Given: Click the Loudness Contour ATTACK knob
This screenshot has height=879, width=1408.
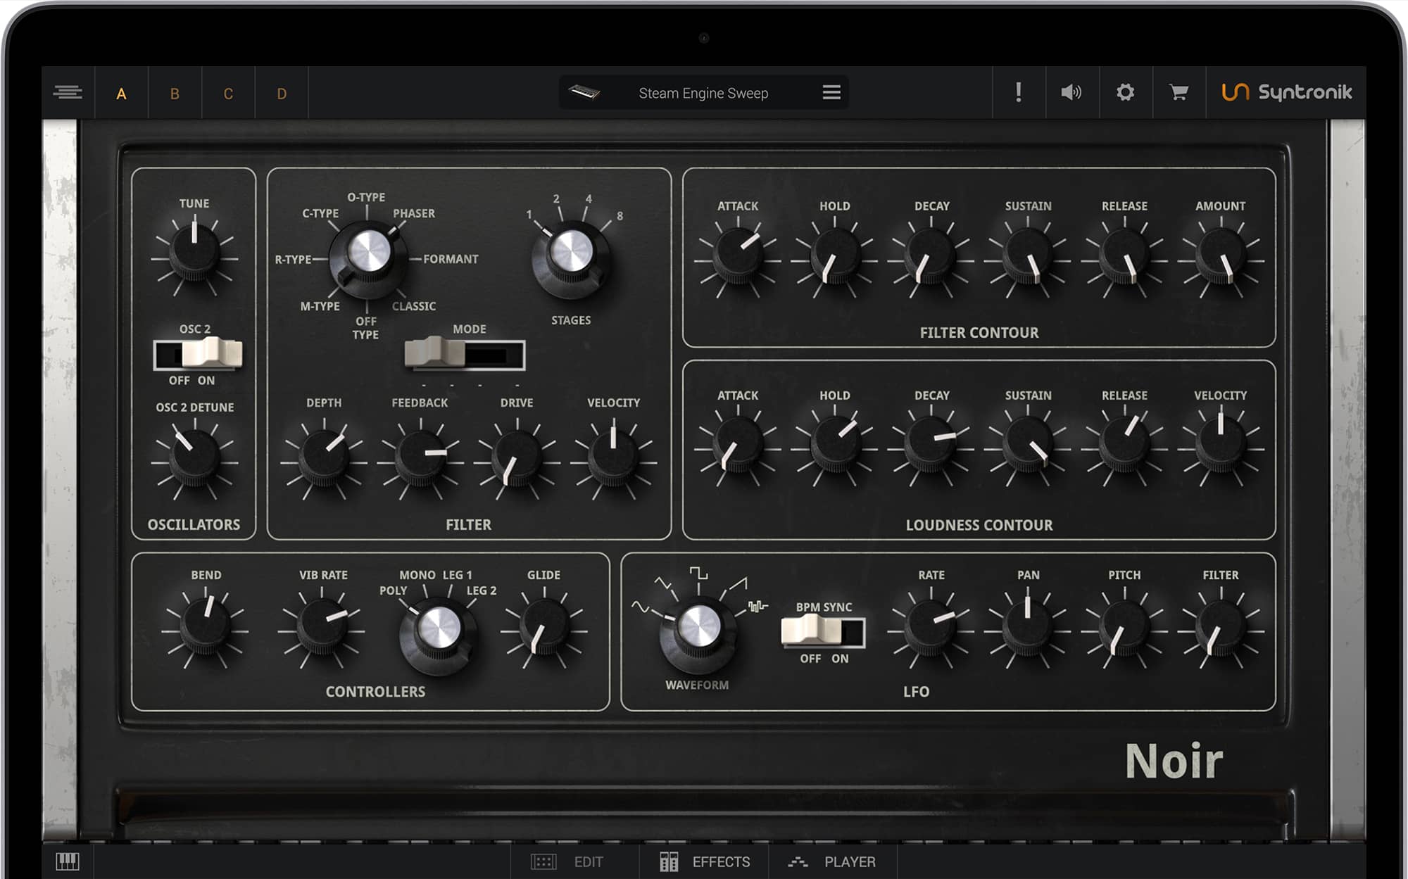Looking at the screenshot, I should (x=738, y=445).
